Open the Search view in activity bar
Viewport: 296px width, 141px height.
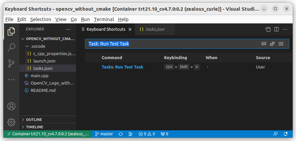coord(11,47)
